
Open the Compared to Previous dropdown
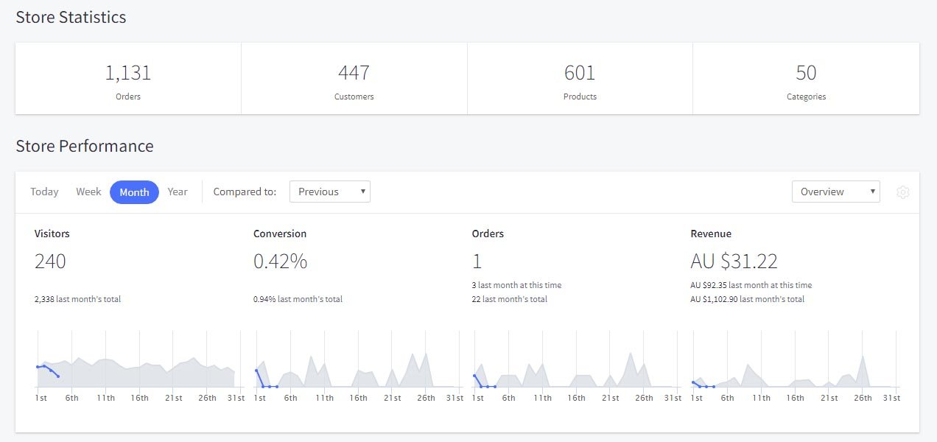(329, 191)
